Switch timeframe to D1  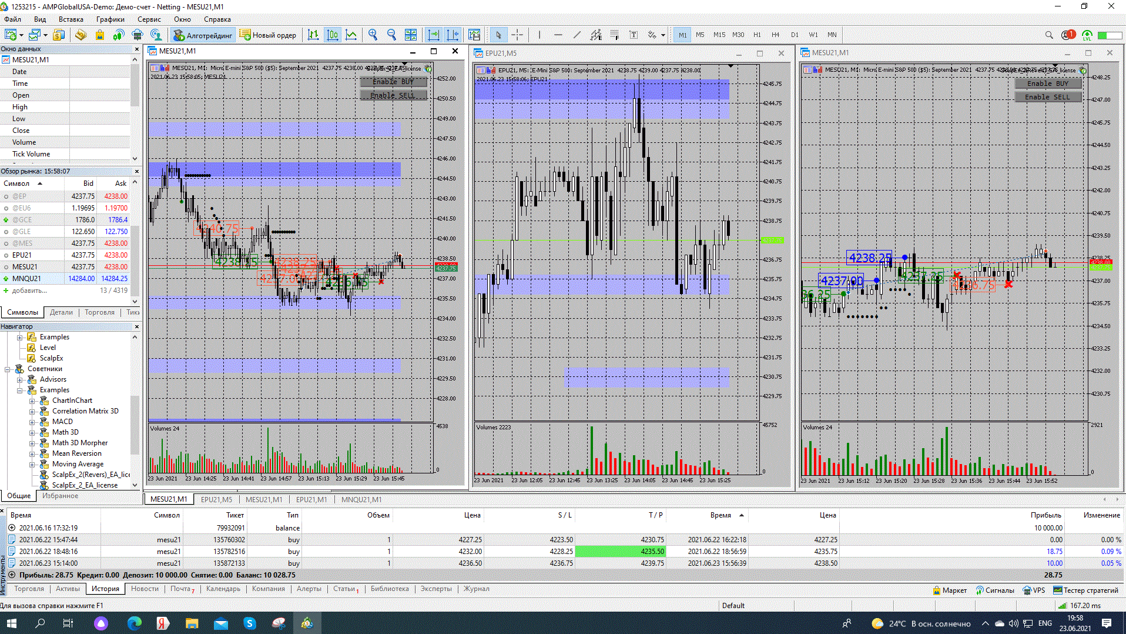pyautogui.click(x=795, y=35)
